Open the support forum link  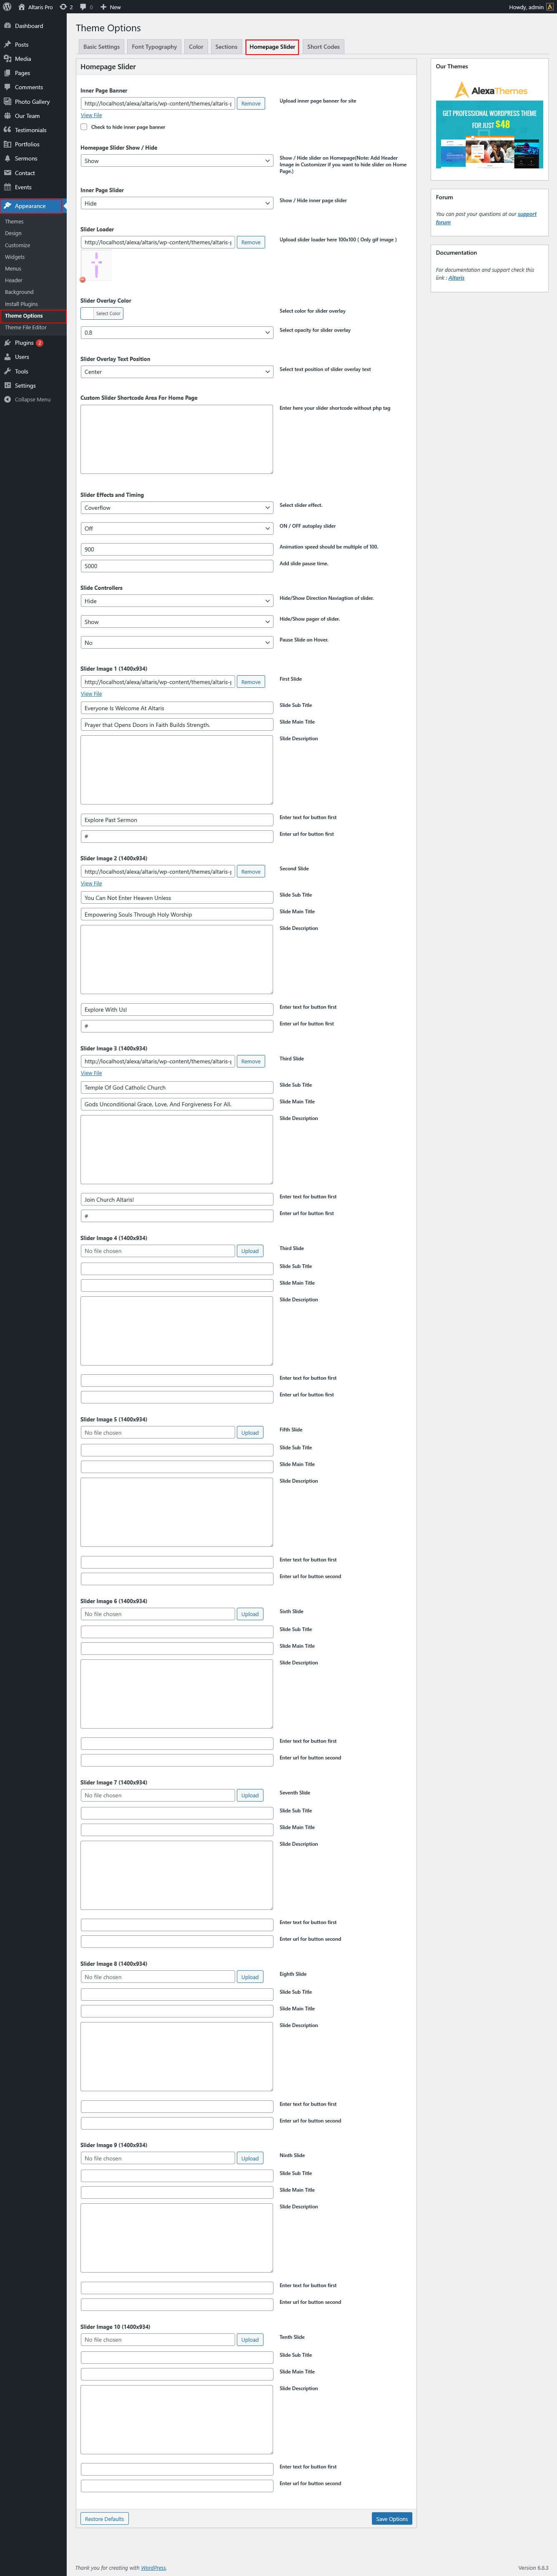click(526, 214)
